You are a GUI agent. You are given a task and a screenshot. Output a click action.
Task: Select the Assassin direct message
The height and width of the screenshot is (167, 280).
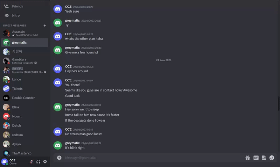point(24,33)
